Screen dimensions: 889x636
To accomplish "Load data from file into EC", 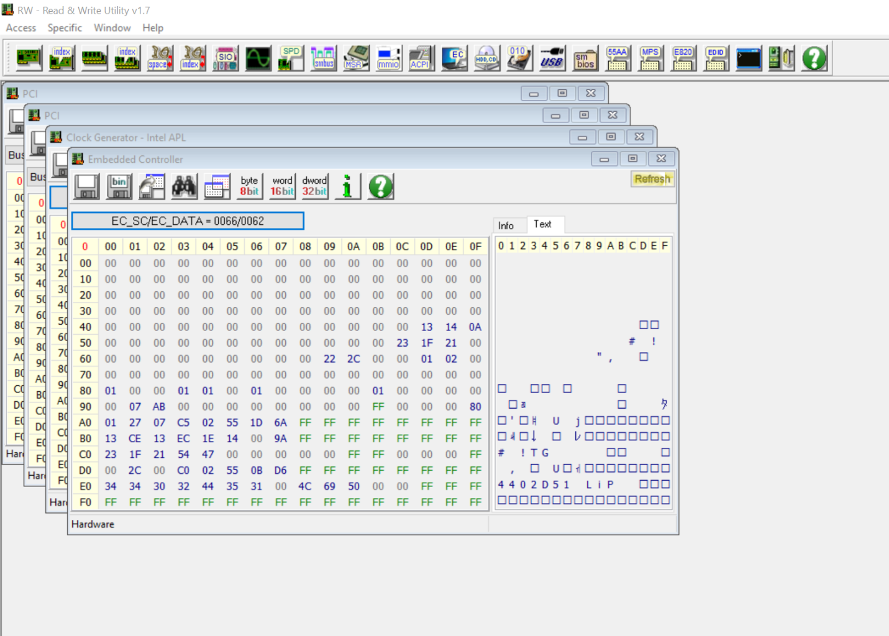I will pos(152,186).
